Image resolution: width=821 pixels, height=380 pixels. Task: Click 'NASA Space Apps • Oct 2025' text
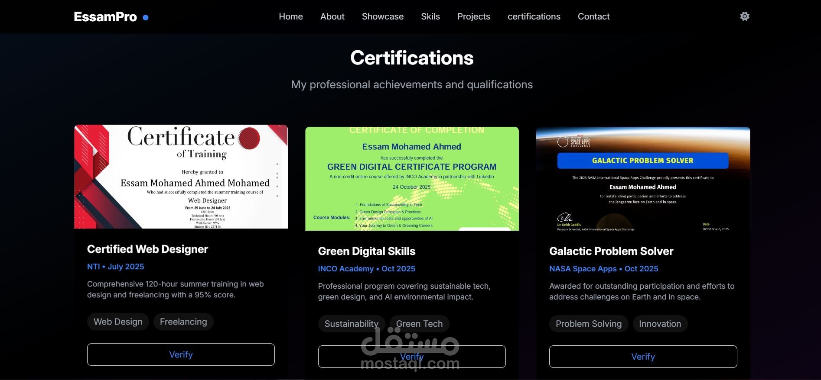[604, 269]
